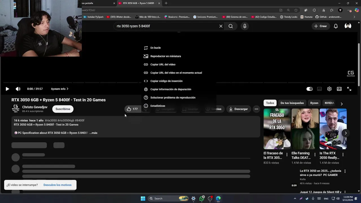Show more filter chips with right arrow
The height and width of the screenshot is (203, 361).
coord(342,104)
